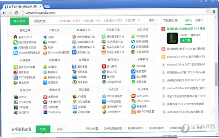Click the 手机浏览器 link

[92, 129]
